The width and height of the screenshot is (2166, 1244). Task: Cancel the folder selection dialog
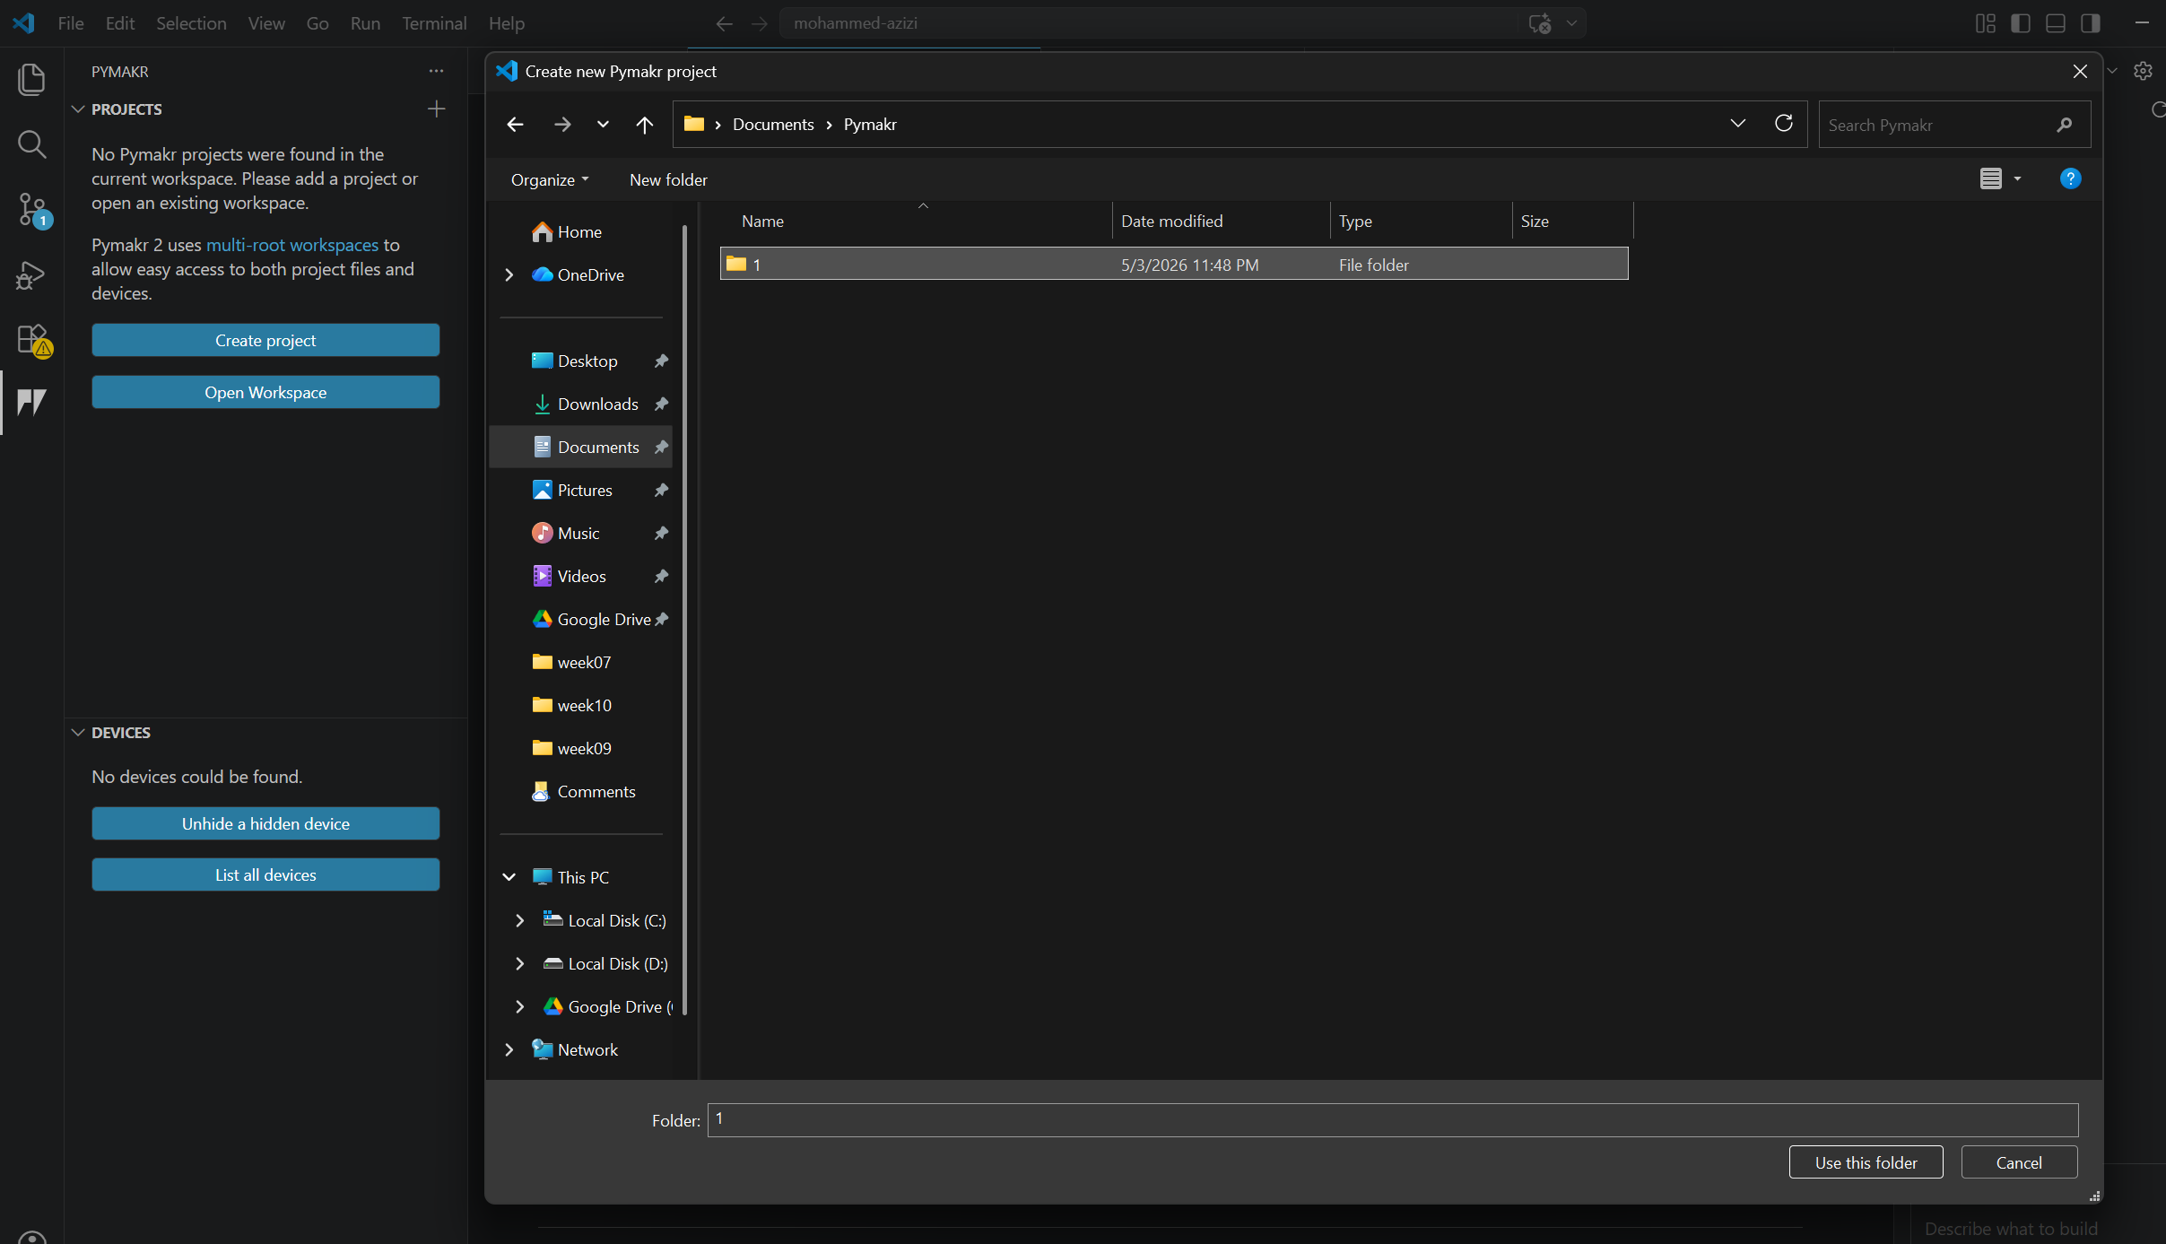coord(2019,1162)
